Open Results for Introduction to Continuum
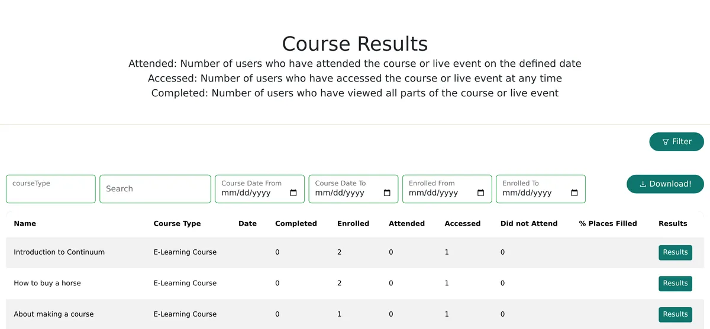Image resolution: width=710 pixels, height=329 pixels. (675, 252)
